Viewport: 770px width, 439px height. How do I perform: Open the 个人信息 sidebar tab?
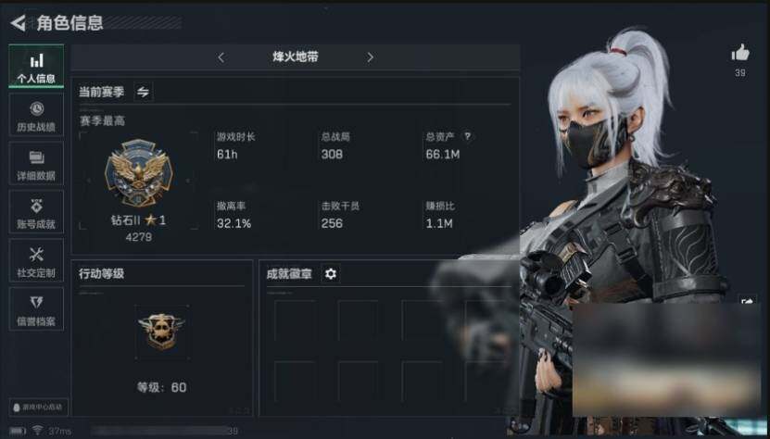[x=36, y=67]
